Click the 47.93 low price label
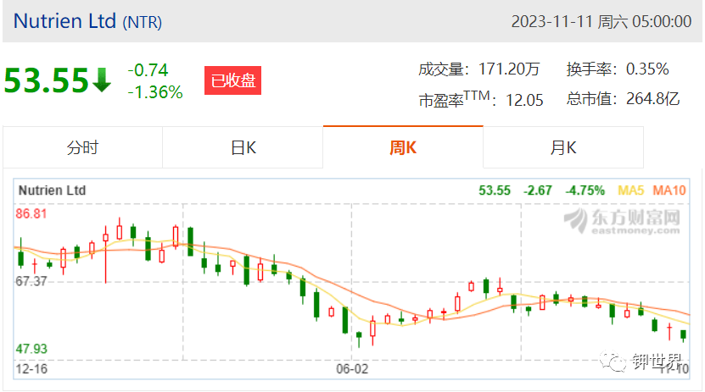Screen dimensions: 705x392 [31, 349]
